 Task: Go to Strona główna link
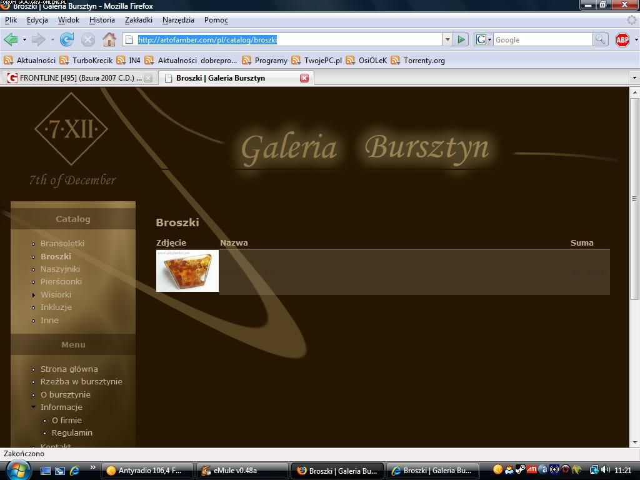click(69, 369)
